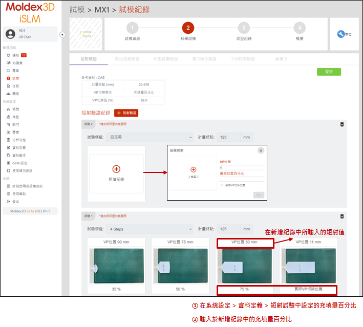Collapse the sidebar with arrow button
363x327 pixels.
pos(62,35)
